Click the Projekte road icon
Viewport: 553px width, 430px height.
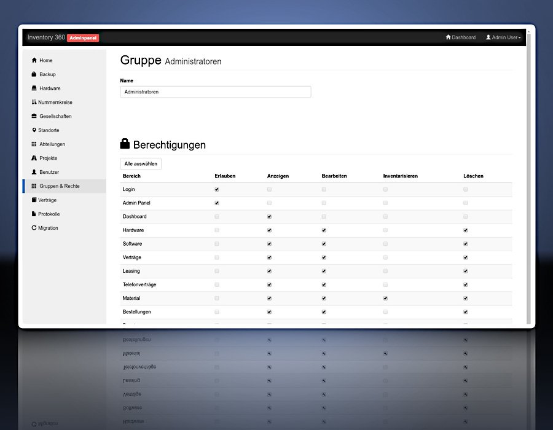point(34,158)
